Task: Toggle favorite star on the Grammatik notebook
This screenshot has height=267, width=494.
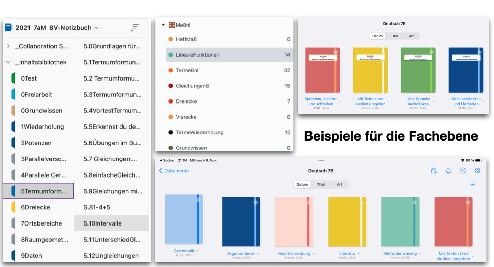Action: pos(198,200)
